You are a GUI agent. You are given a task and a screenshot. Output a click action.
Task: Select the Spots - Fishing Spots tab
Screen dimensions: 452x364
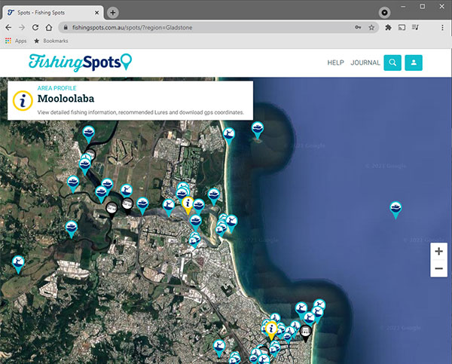pos(53,13)
